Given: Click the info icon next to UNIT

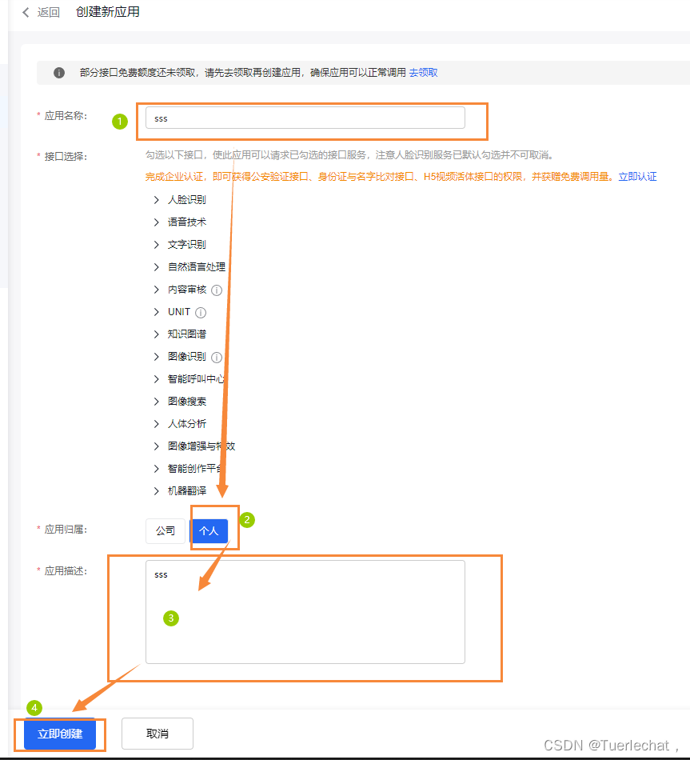Looking at the screenshot, I should point(199,312).
